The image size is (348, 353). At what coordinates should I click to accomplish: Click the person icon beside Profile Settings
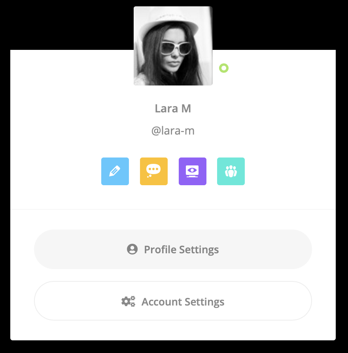[132, 249]
